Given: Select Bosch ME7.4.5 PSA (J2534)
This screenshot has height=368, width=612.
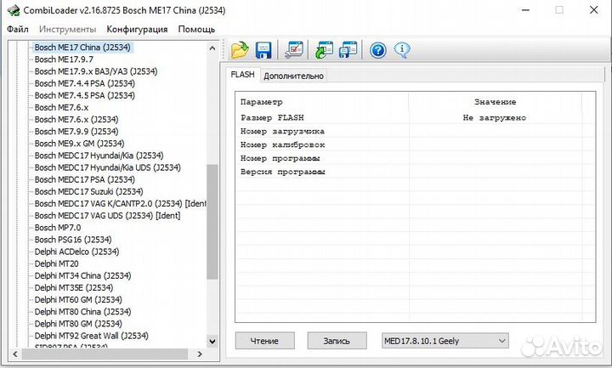Looking at the screenshot, I should tap(85, 95).
